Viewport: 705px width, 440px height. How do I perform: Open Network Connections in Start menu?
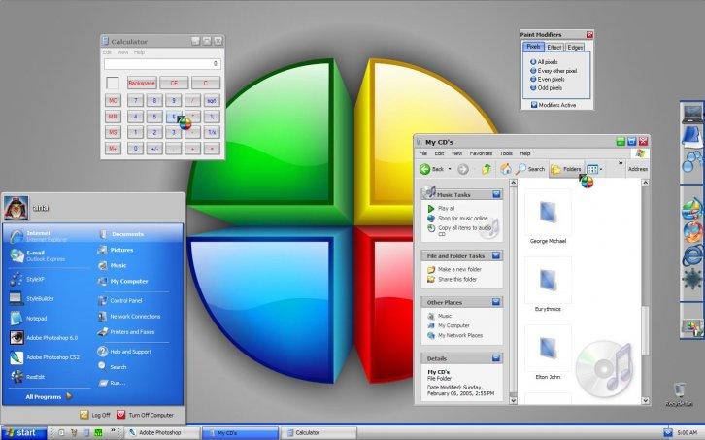tap(129, 317)
